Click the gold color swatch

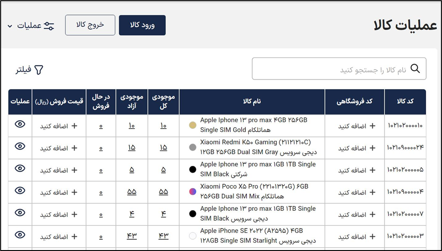pos(192,125)
